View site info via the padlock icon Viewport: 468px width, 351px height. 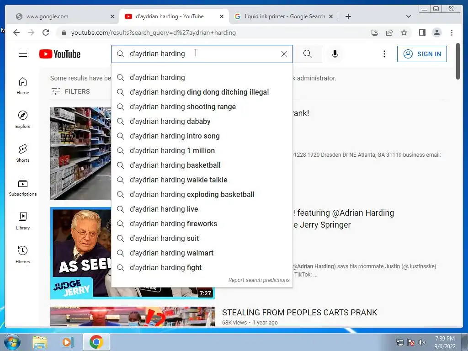[x=64, y=32]
